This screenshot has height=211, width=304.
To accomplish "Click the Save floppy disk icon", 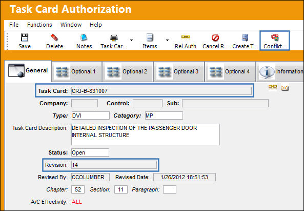I will (25, 37).
